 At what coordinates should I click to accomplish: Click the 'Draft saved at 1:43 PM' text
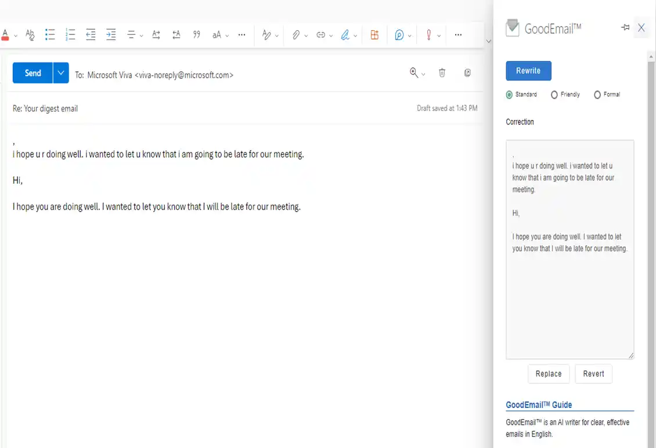(447, 108)
